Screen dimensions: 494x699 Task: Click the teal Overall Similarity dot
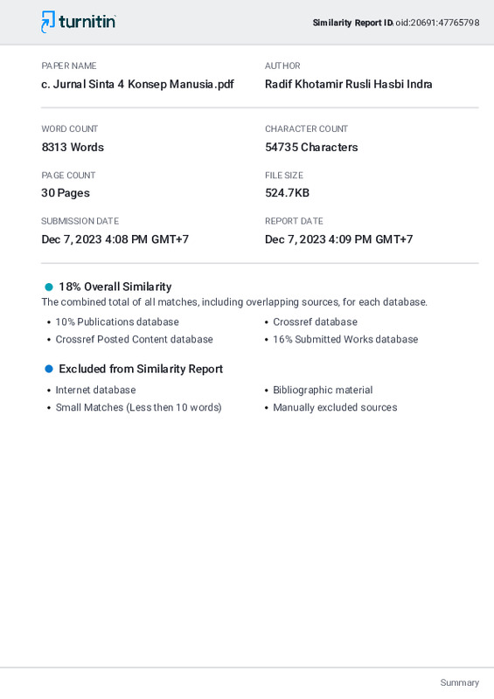(x=49, y=287)
